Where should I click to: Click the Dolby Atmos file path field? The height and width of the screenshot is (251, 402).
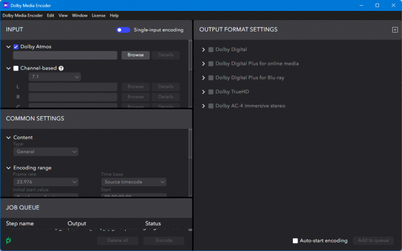[x=69, y=56]
